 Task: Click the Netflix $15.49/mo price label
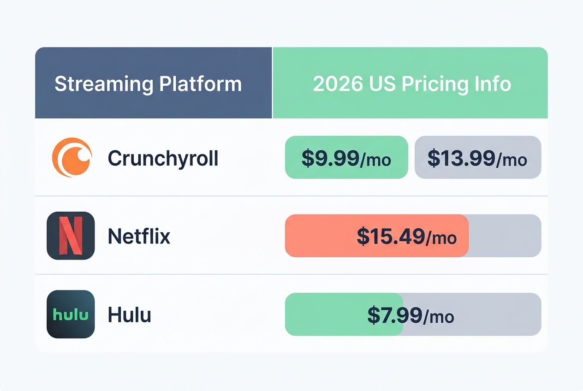[x=406, y=237]
